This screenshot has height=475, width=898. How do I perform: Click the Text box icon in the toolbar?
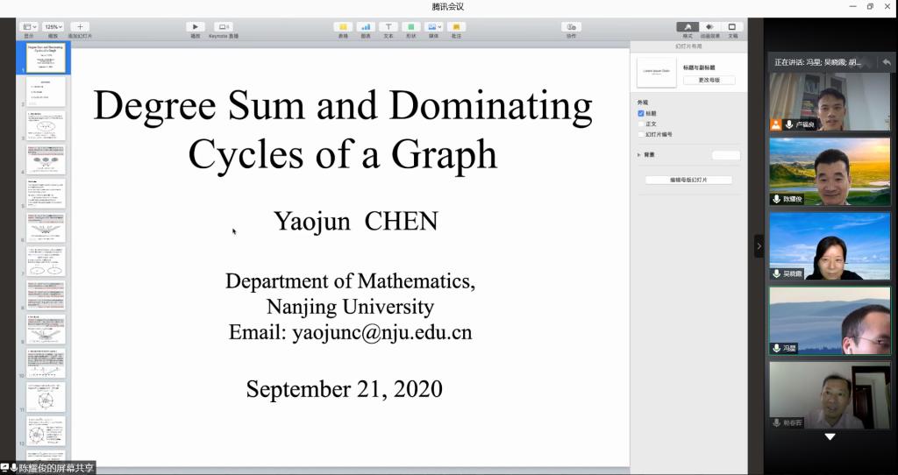[388, 27]
